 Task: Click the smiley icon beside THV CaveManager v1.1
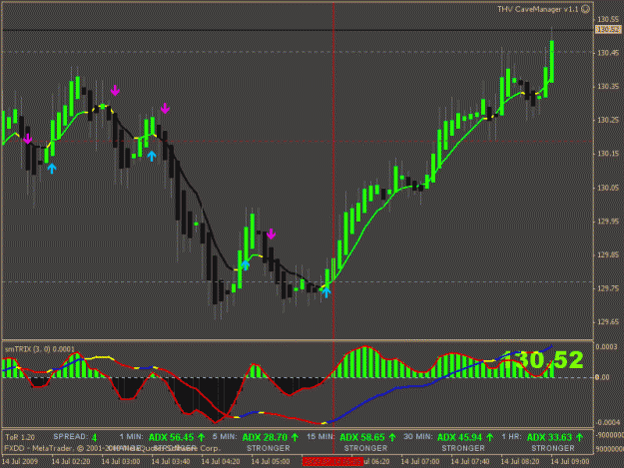pyautogui.click(x=585, y=9)
